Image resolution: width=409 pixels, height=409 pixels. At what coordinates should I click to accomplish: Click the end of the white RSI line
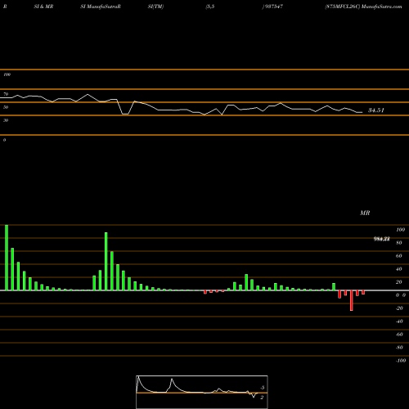[x=362, y=112]
